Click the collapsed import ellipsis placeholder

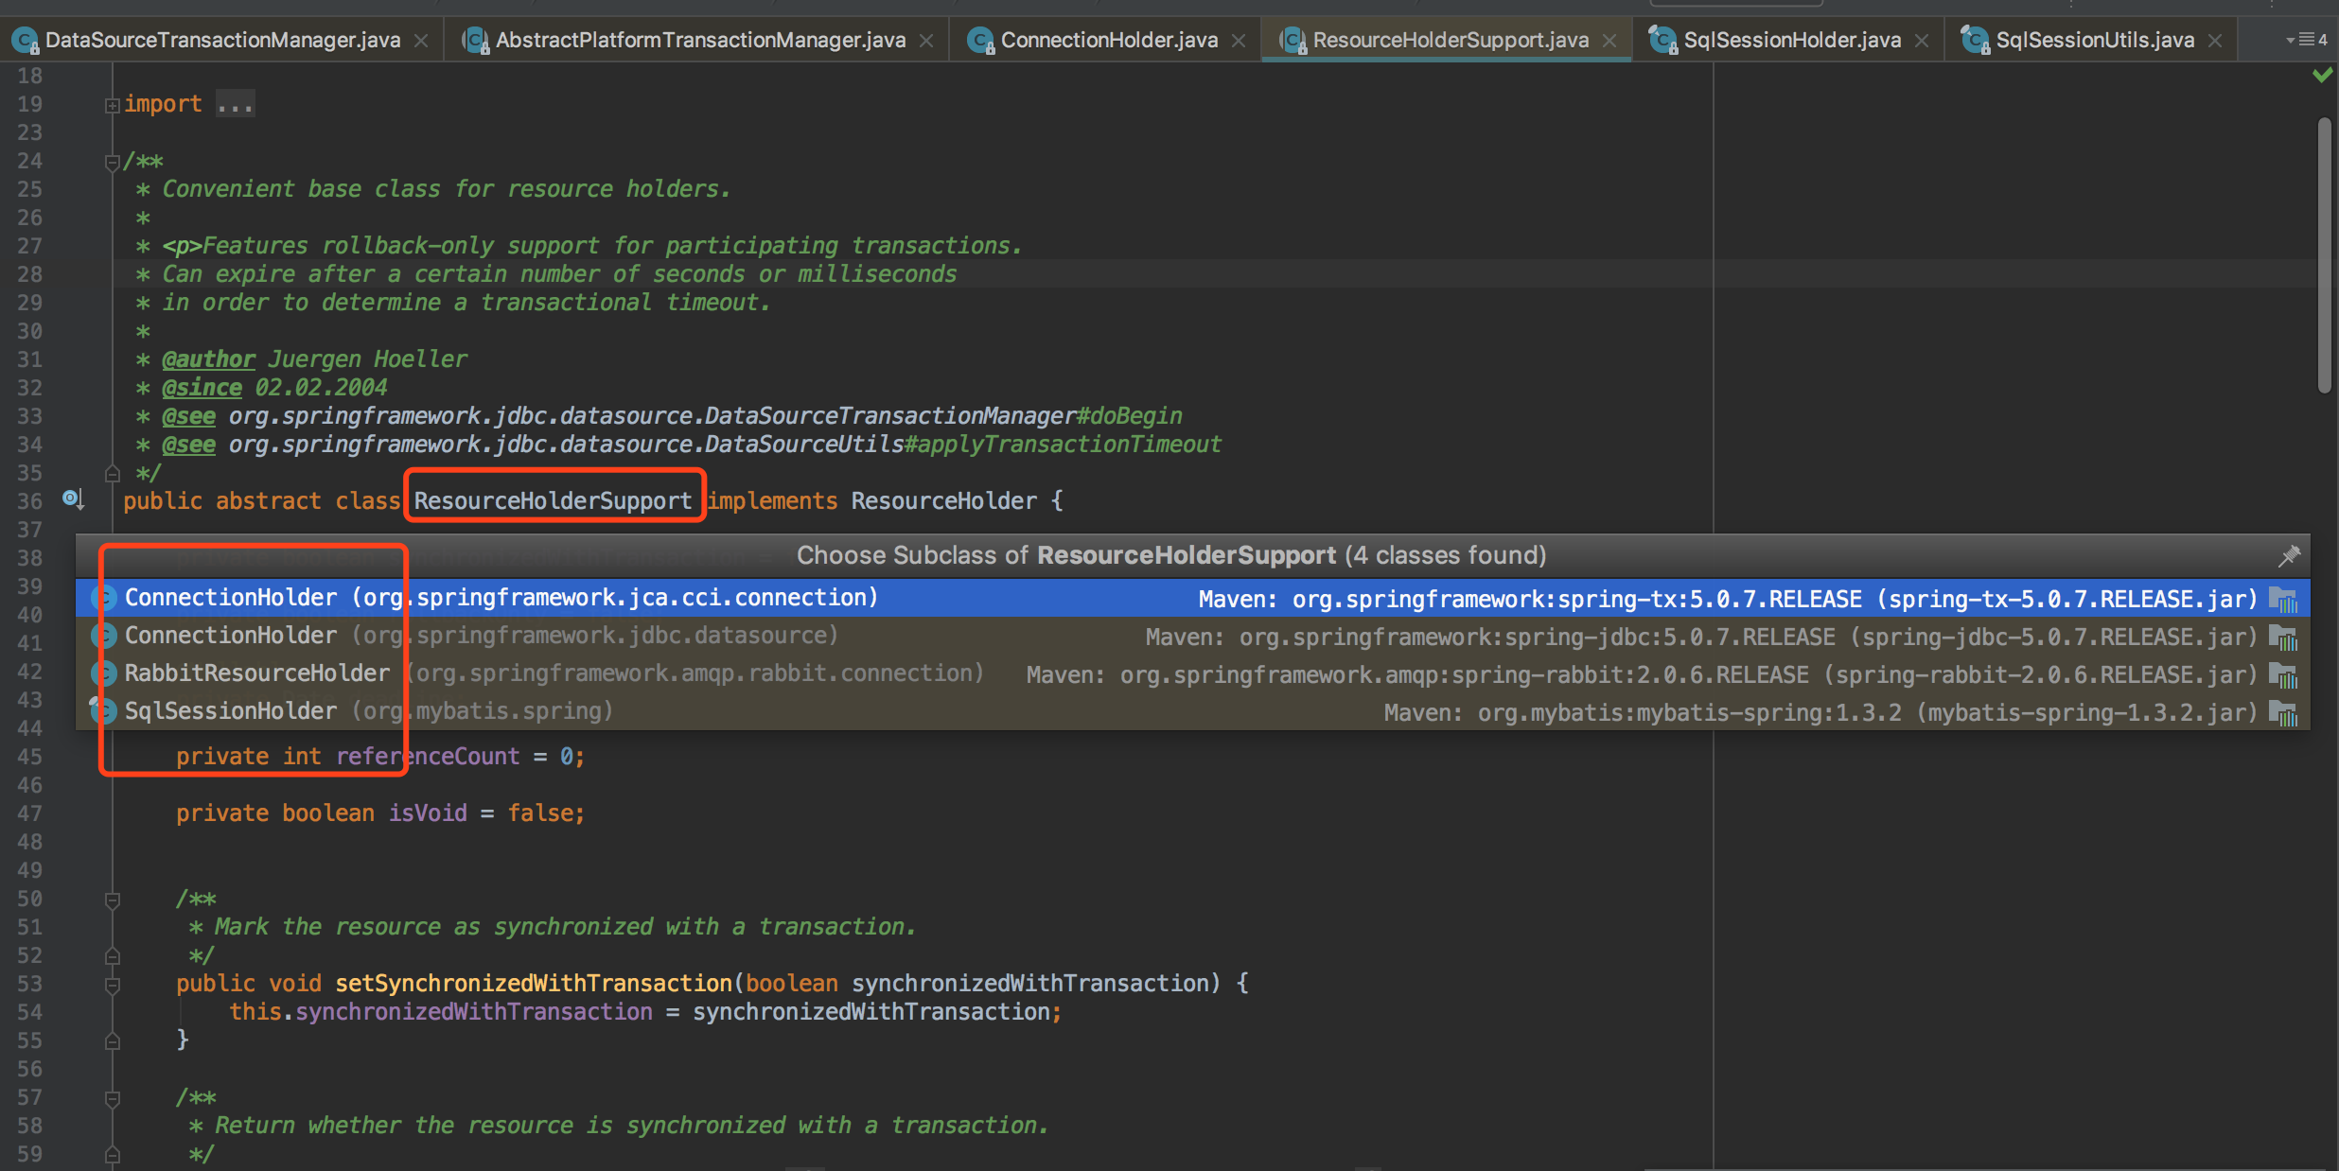[235, 104]
